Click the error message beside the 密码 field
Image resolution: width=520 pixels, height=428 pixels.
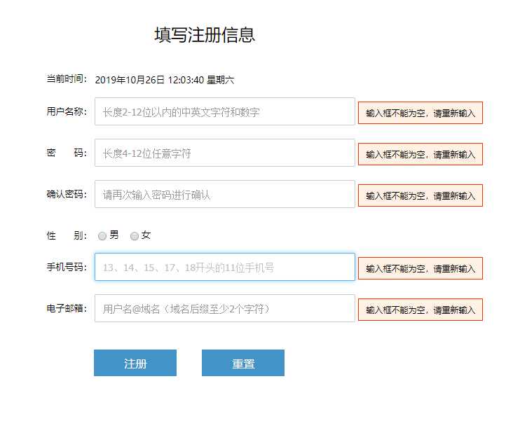(420, 154)
